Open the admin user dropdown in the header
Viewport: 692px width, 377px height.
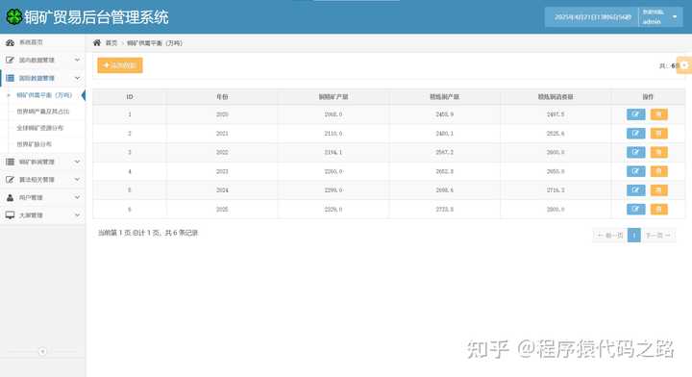(660, 16)
